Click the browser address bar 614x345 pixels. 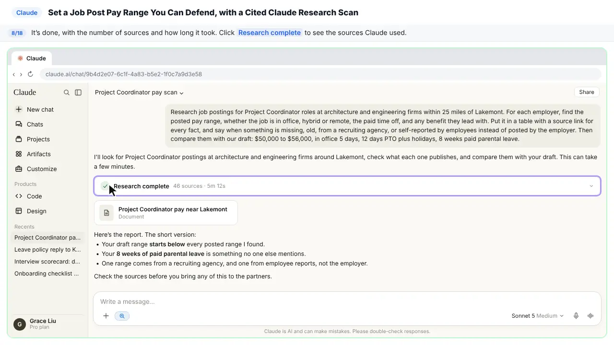click(x=320, y=74)
